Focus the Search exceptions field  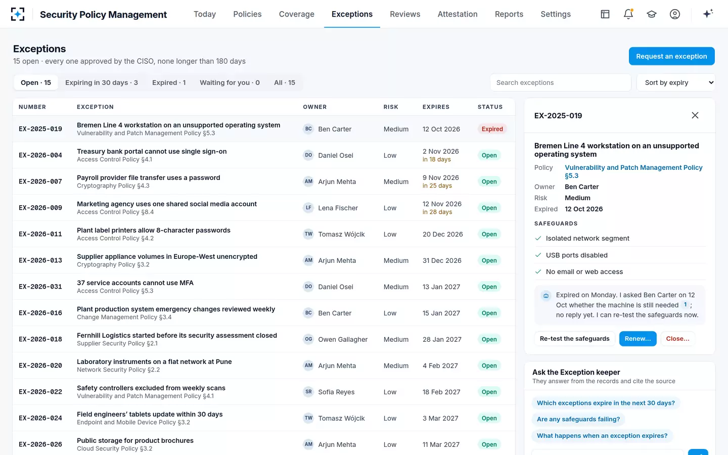click(560, 82)
